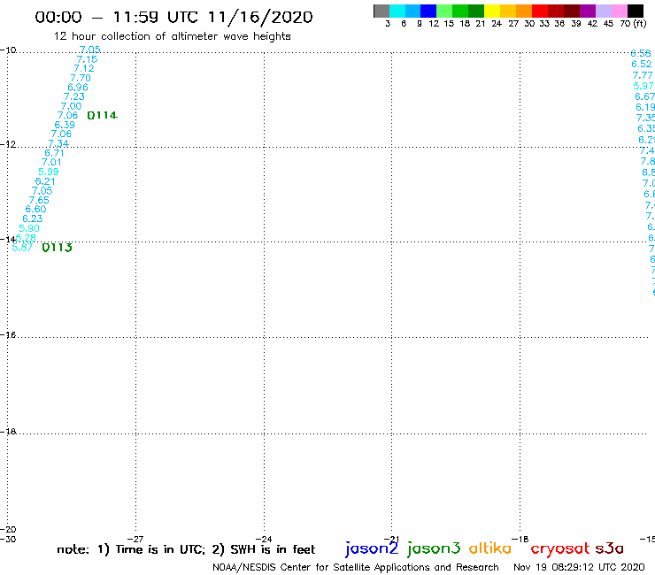This screenshot has height=575, width=655.
Task: Click the 5.67 wave height value
Action: [x=22, y=247]
